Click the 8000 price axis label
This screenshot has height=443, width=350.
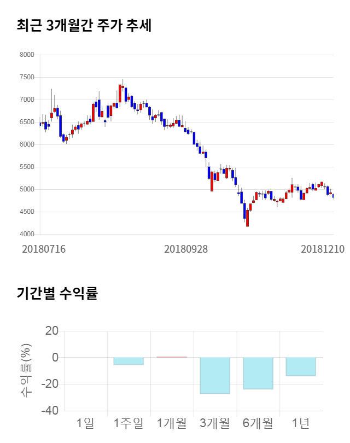point(27,55)
